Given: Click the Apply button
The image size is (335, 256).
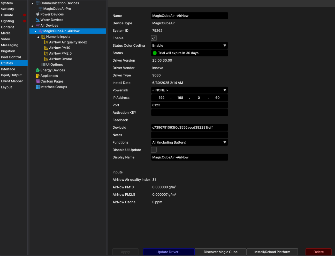Looking at the screenshot, I should (125, 252).
